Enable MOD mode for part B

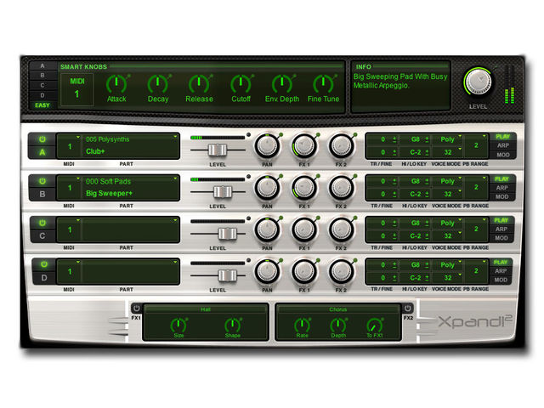501,196
